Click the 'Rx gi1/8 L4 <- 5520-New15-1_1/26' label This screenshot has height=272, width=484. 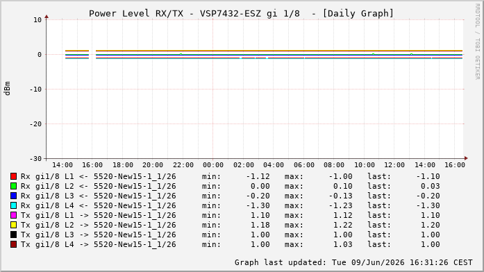tap(98, 205)
